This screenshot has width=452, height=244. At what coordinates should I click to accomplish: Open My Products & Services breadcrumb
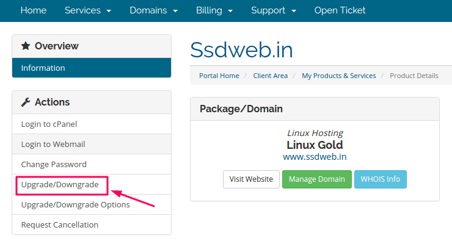[x=339, y=76]
